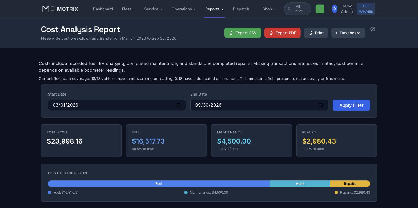Click the "18.8% of total" text

[x=228, y=149]
